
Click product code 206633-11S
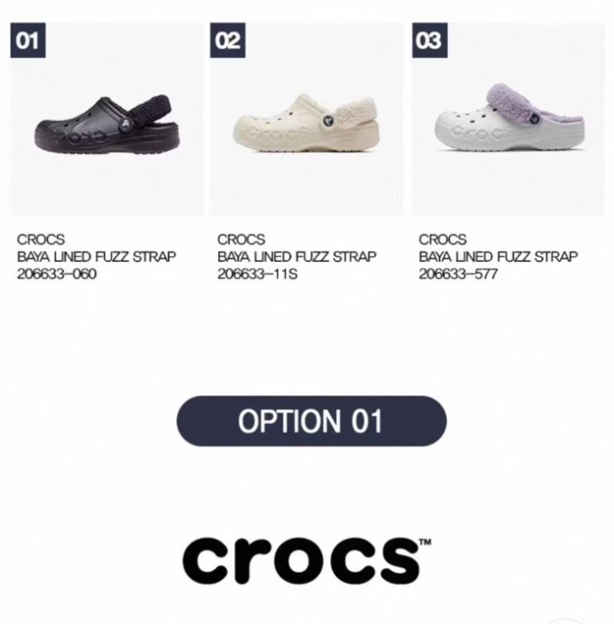click(x=257, y=274)
